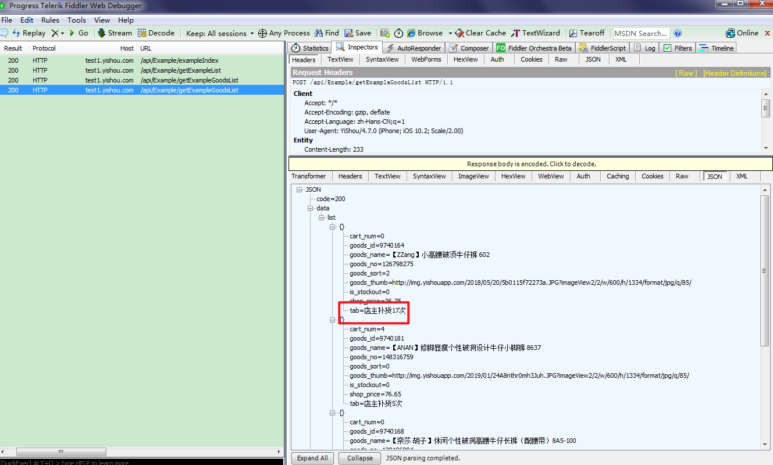Toggle the Decode option in toolbar
The height and width of the screenshot is (465, 773).
pyautogui.click(x=156, y=33)
